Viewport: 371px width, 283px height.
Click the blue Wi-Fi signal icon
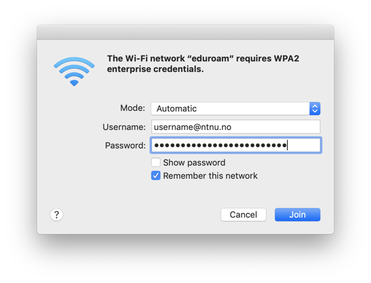coord(74,71)
